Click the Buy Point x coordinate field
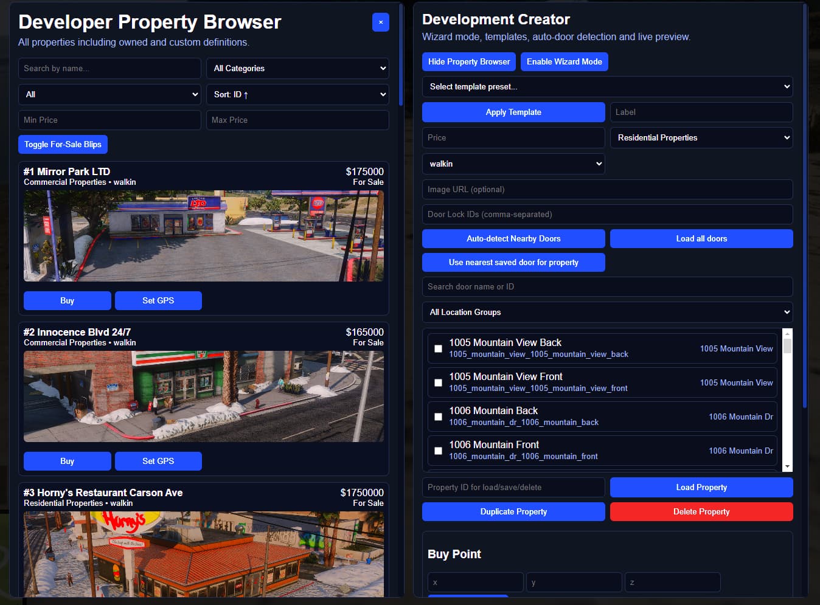Screen dimensions: 820x605 (475, 582)
